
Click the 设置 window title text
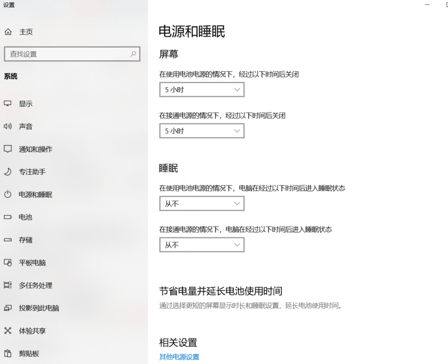9,5
